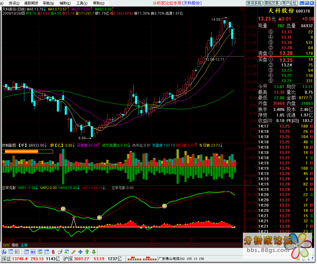Viewport: 317px width, 264px height.
Task: Click the 14.59 high price label
Action: (216, 20)
